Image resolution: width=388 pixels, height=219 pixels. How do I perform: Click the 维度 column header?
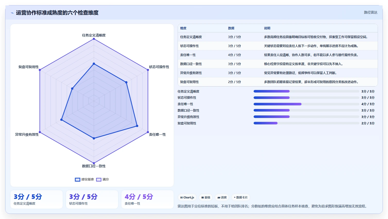click(183, 28)
